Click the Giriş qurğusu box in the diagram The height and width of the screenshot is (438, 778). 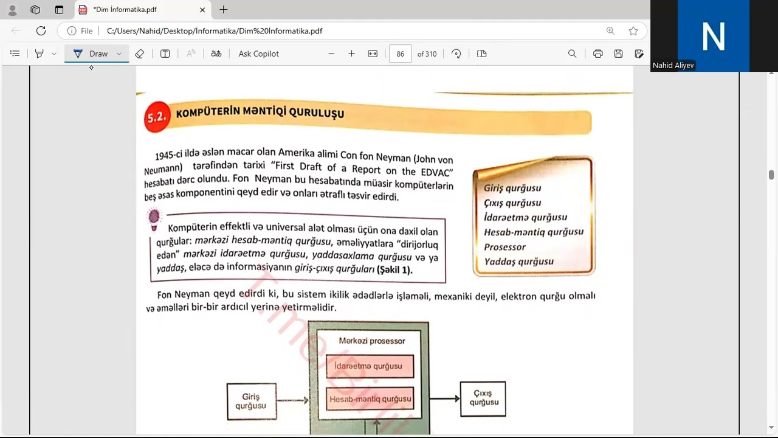(x=251, y=401)
